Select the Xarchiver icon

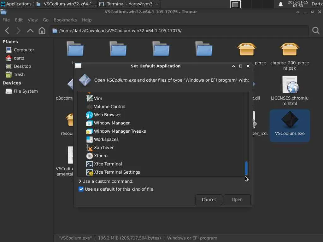click(89, 148)
